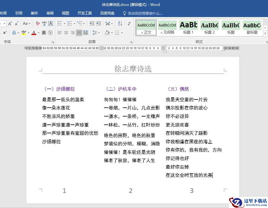Expand the shading color dropdown arrow
This screenshot has width=268, height=208.
pos(112,33)
